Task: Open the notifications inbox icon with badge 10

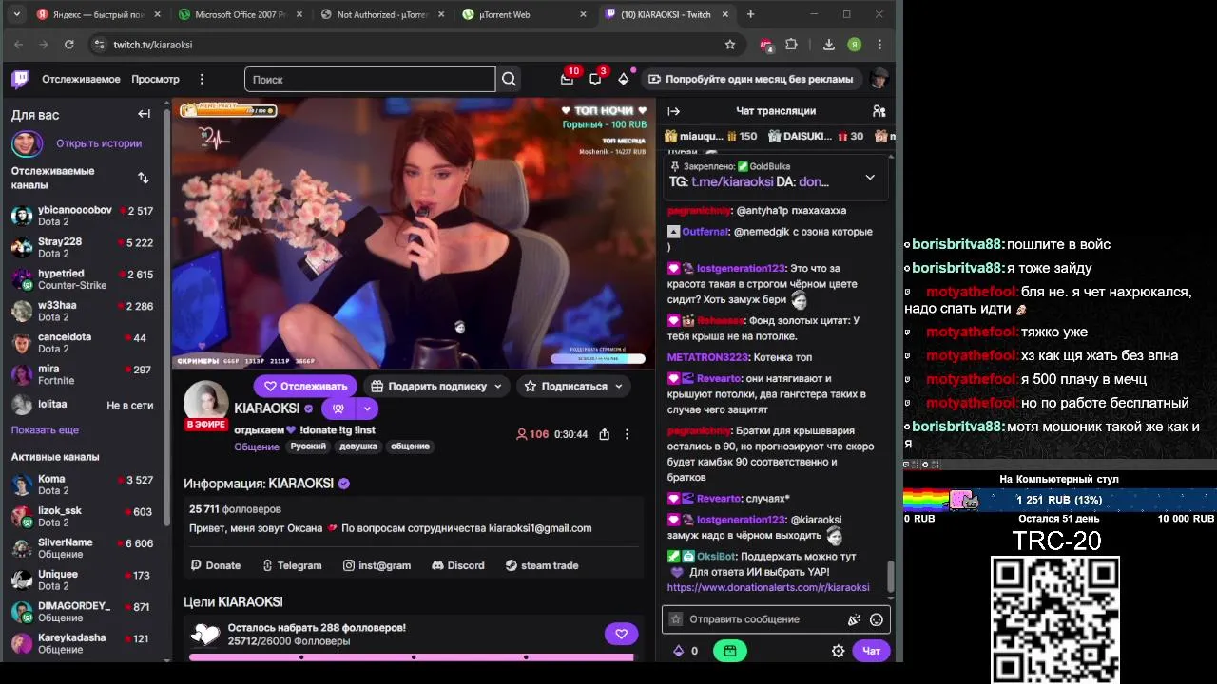Action: [568, 79]
